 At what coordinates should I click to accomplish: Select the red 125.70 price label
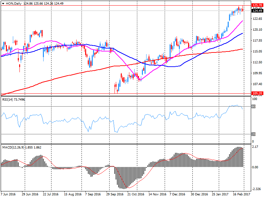coord(257,6)
